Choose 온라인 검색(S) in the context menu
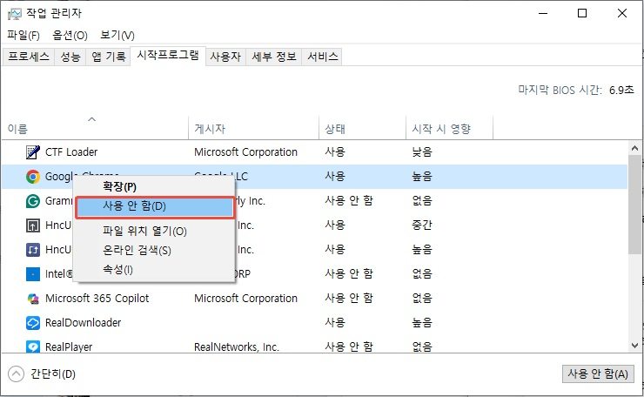 pos(155,250)
